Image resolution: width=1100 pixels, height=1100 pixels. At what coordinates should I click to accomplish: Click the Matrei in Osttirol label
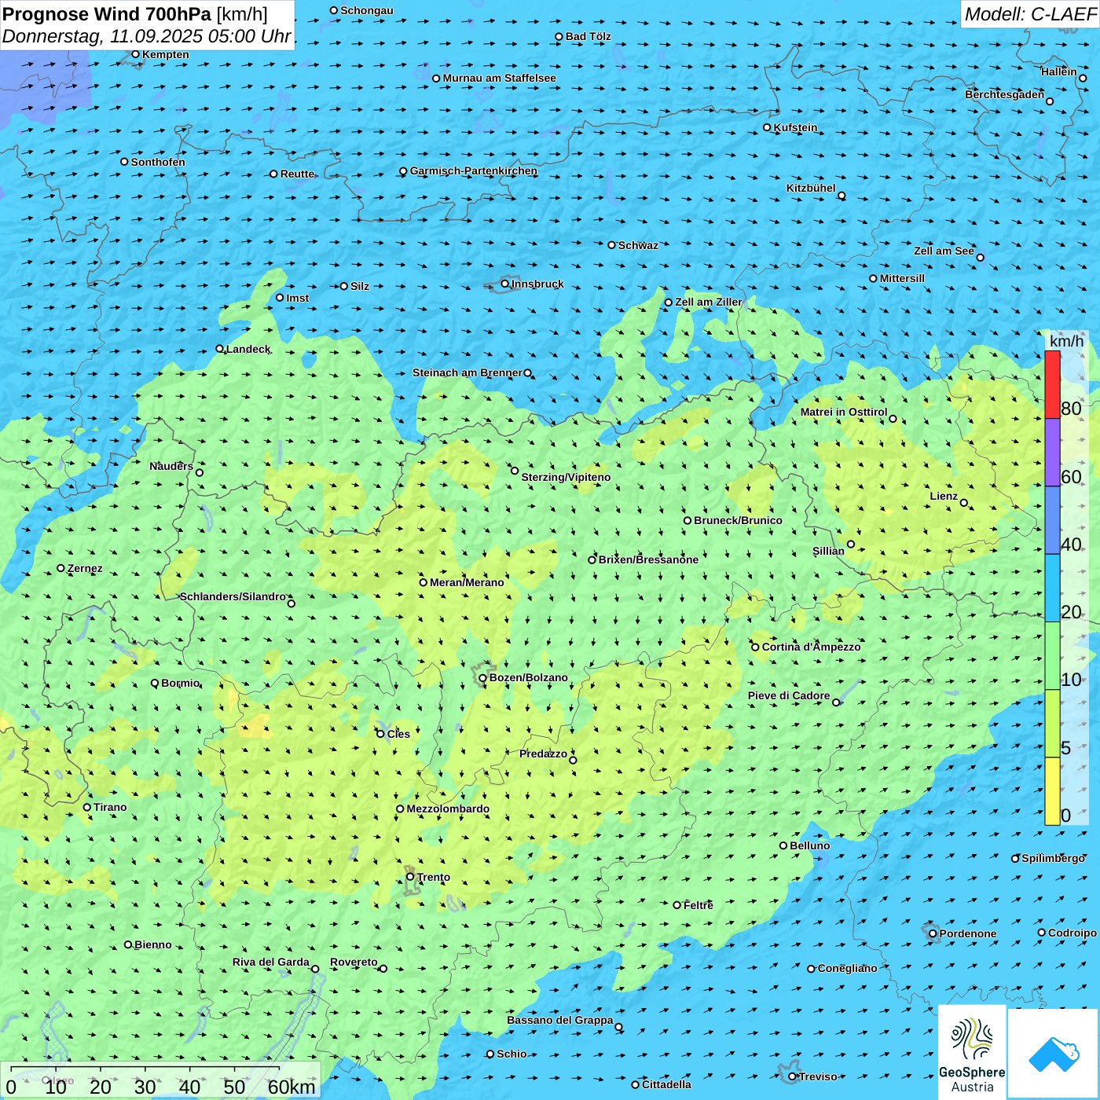tap(844, 412)
